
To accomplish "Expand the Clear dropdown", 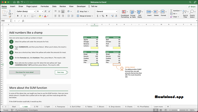I will tap(178, 17).
